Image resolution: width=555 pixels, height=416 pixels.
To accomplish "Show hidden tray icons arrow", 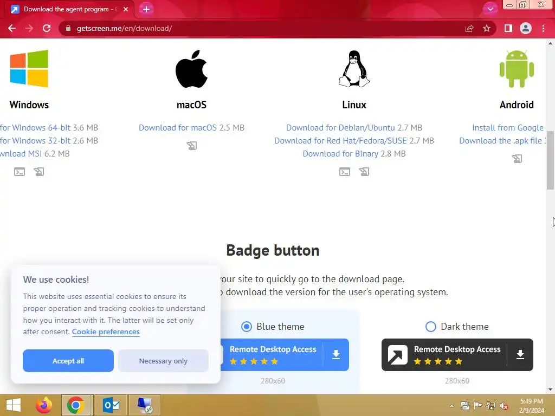I will point(452,406).
